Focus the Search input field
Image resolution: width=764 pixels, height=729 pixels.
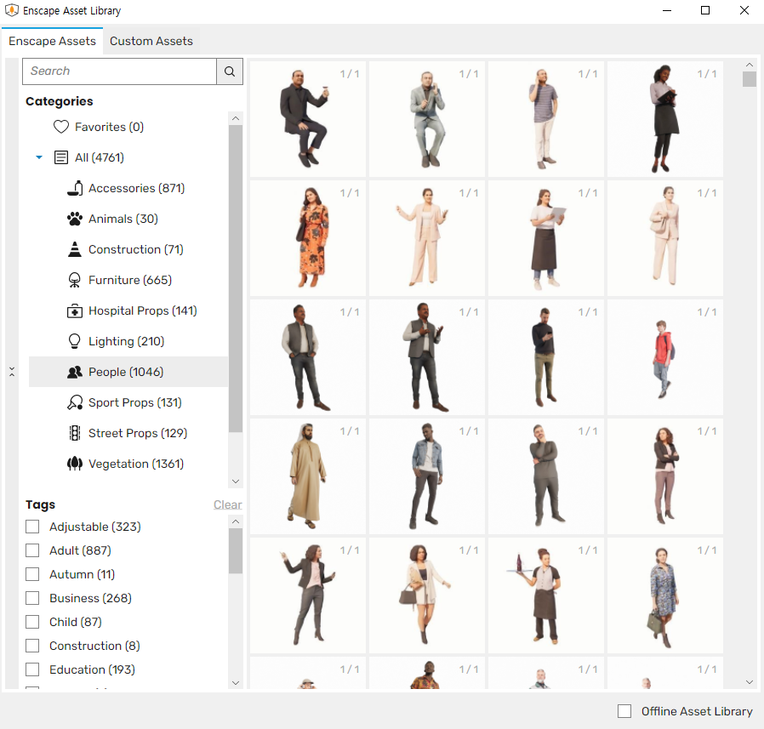coord(119,71)
